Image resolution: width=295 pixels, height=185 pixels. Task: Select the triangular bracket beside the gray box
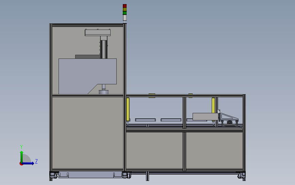pos(229,117)
